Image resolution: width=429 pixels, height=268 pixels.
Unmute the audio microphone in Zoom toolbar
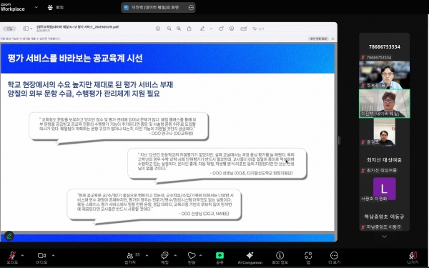point(12,257)
